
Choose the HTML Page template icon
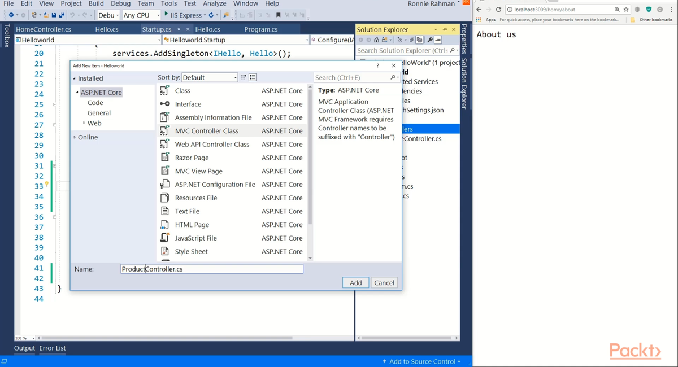(164, 225)
